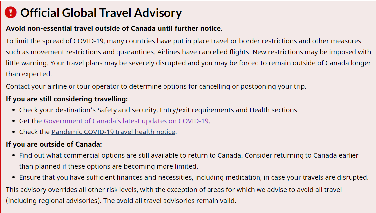Select the 'If you are still considering travelling' subheading
Viewport: 376px width, 213px height.
[x=67, y=99]
